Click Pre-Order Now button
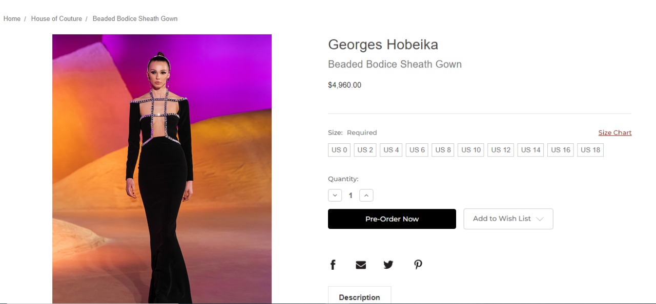The image size is (656, 304). pyautogui.click(x=392, y=219)
